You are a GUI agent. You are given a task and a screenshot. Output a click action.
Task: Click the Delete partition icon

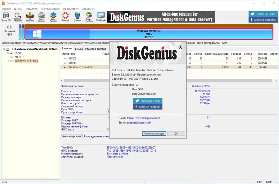click(x=77, y=17)
